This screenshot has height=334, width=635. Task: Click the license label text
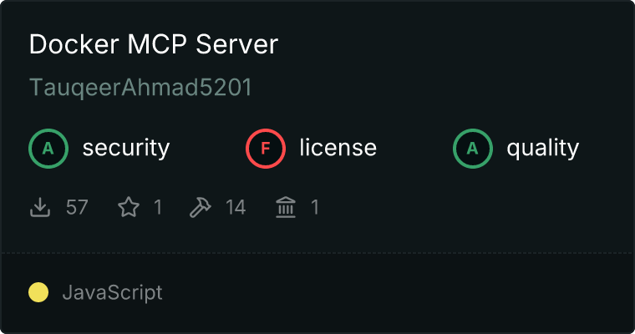[338, 147]
